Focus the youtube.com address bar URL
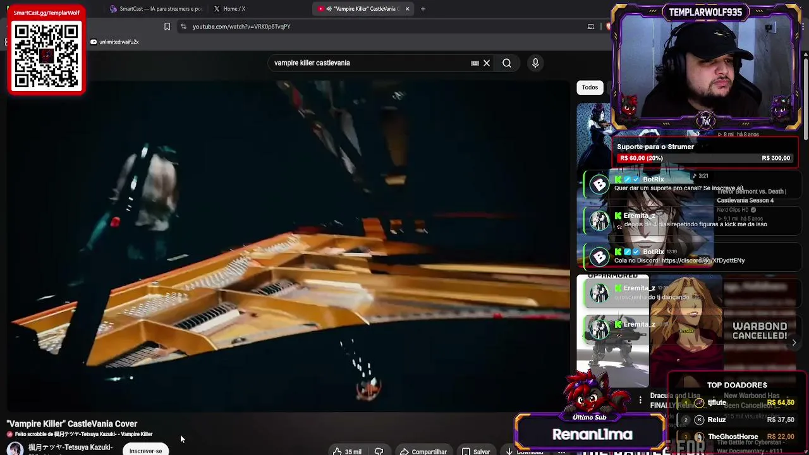The image size is (809, 455). click(241, 27)
